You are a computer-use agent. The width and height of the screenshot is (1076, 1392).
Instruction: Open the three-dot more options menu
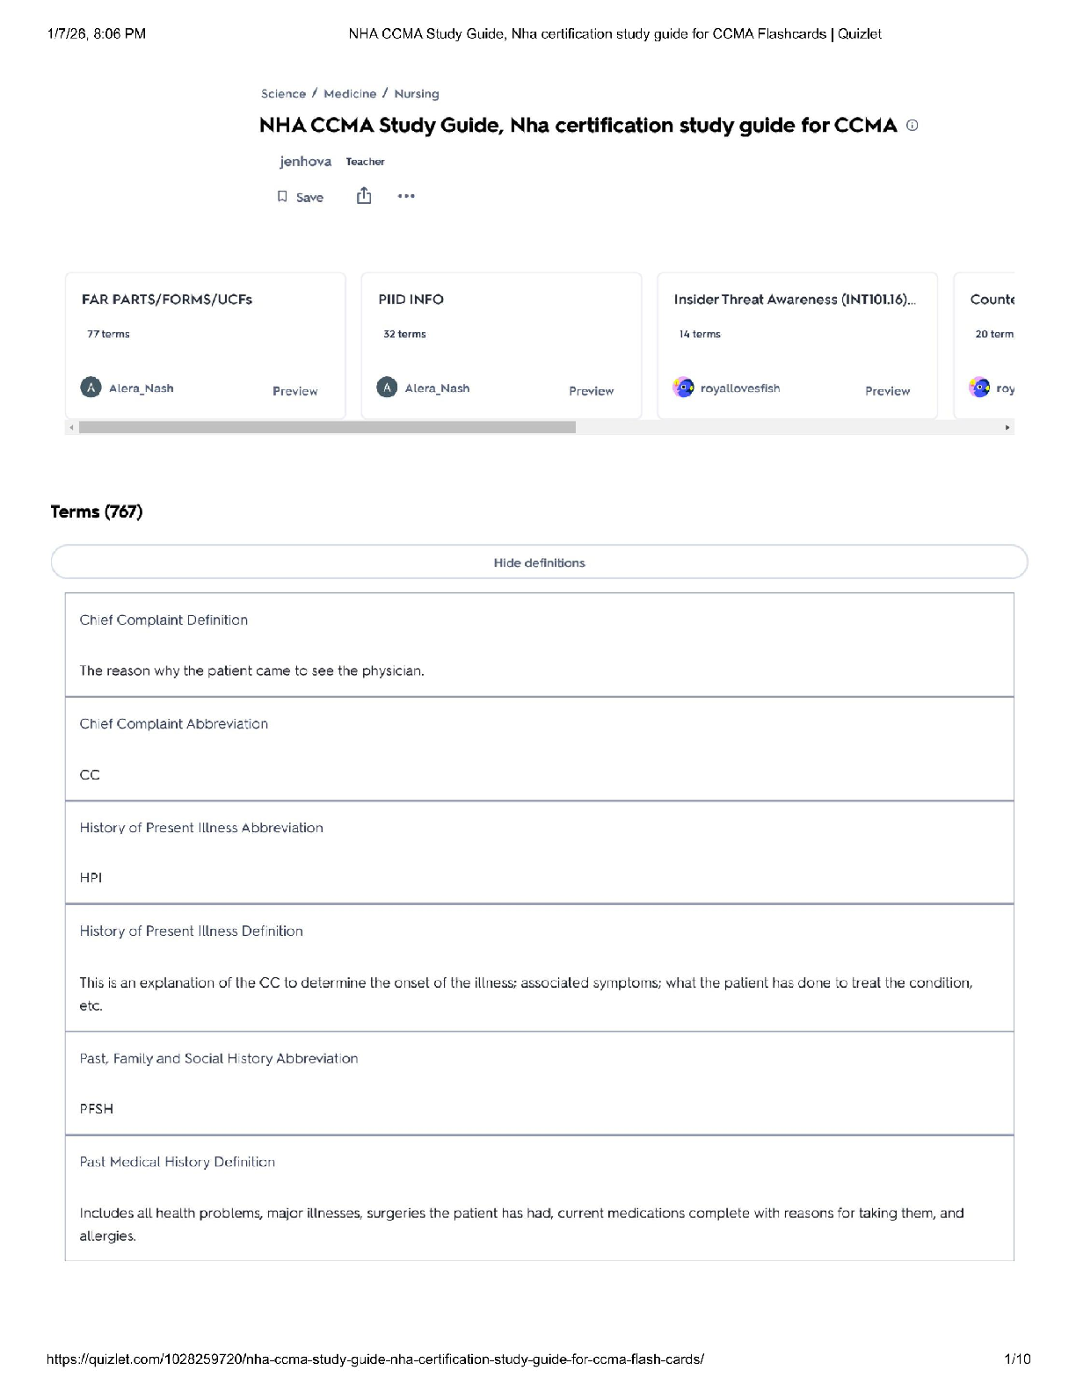tap(406, 196)
